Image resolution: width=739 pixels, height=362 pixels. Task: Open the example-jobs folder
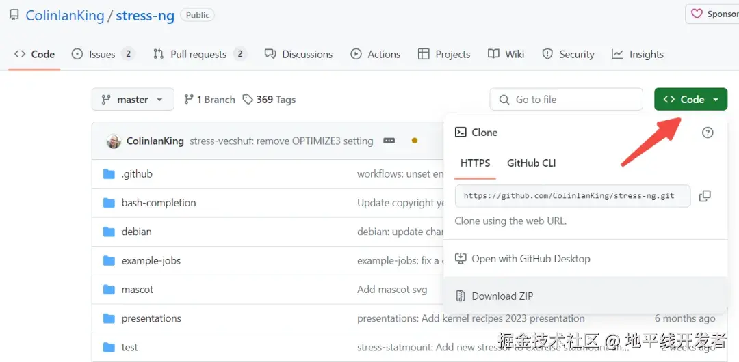pyautogui.click(x=151, y=260)
